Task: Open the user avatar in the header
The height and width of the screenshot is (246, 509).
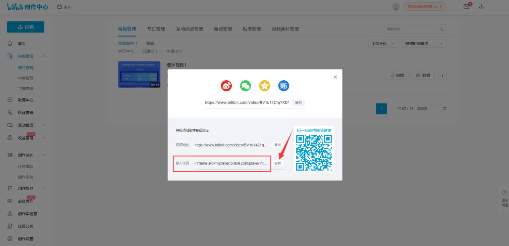Action: pos(396,6)
